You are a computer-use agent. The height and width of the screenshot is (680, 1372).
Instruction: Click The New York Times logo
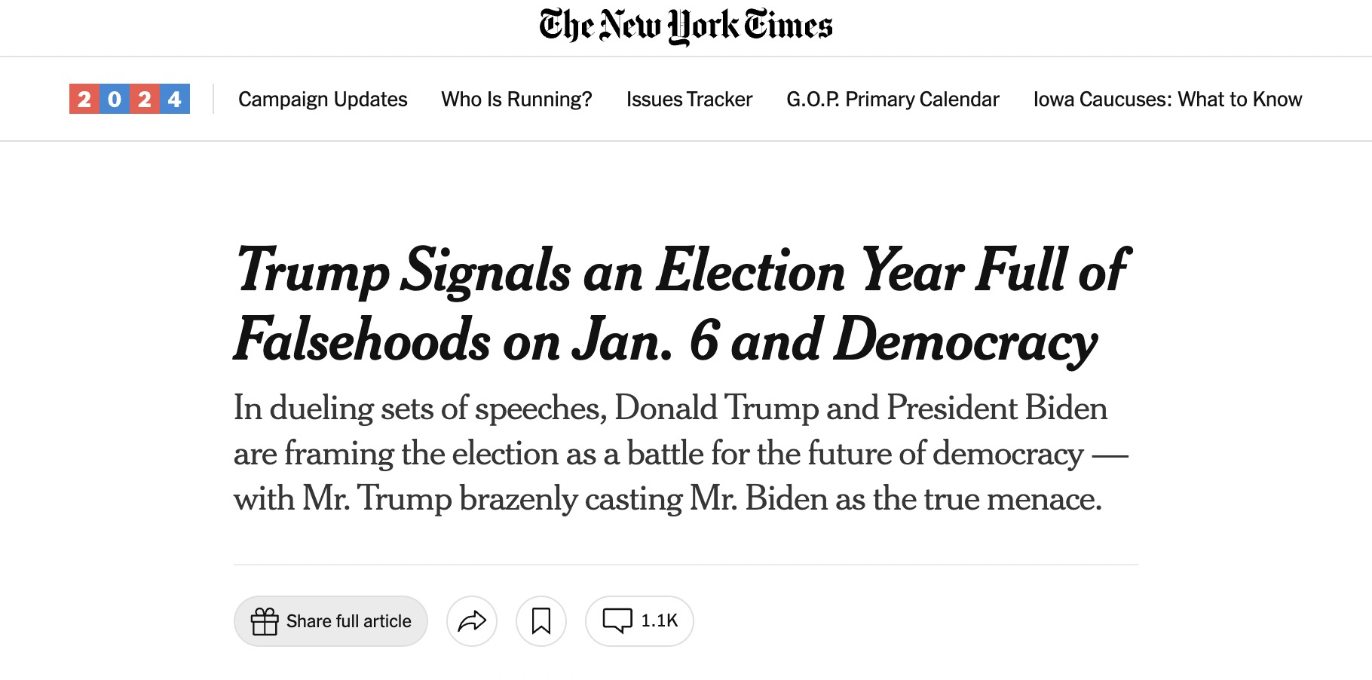point(686,26)
